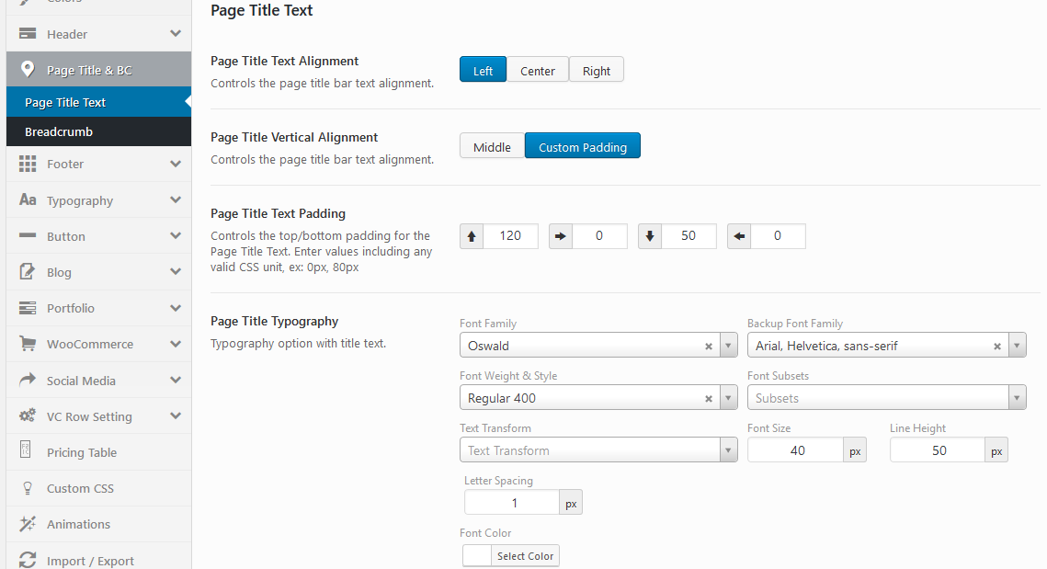Screen dimensions: 1047x569
Task: Click the left padding arrow icon
Action: pyautogui.click(x=738, y=235)
